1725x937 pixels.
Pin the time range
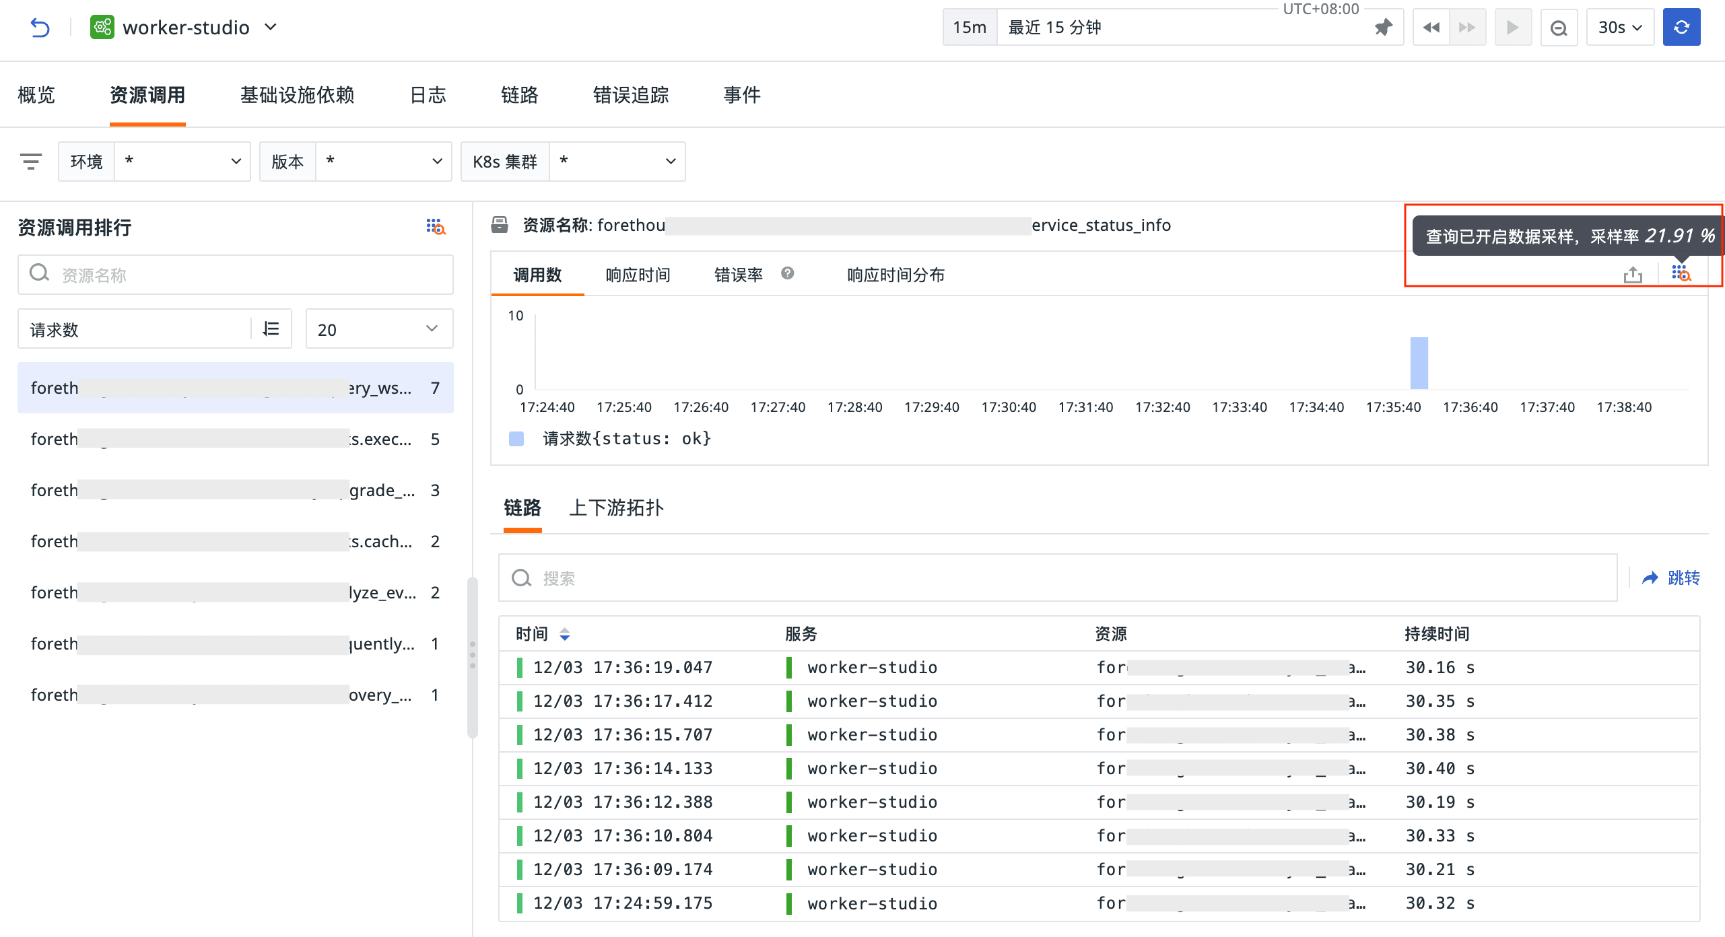pos(1383,28)
